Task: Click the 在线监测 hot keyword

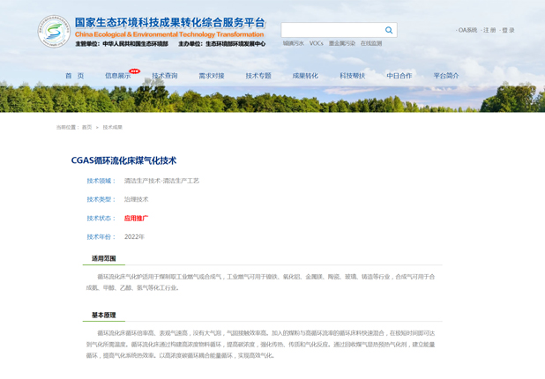Action: 371,43
